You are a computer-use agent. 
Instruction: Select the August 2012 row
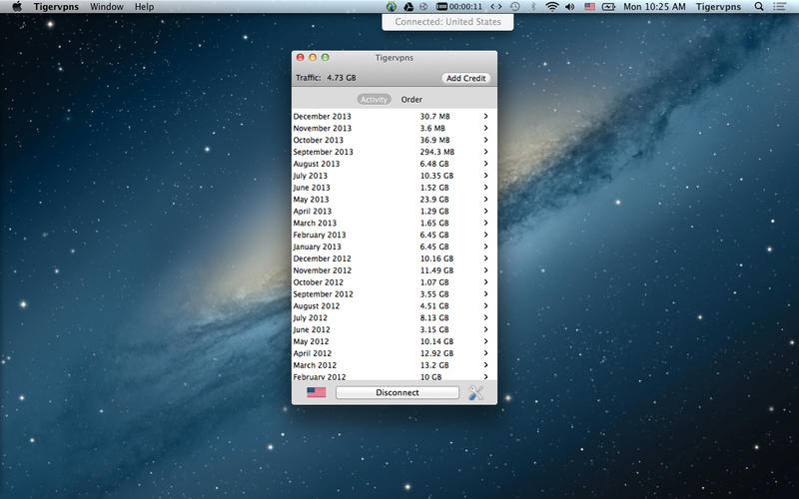pos(394,305)
